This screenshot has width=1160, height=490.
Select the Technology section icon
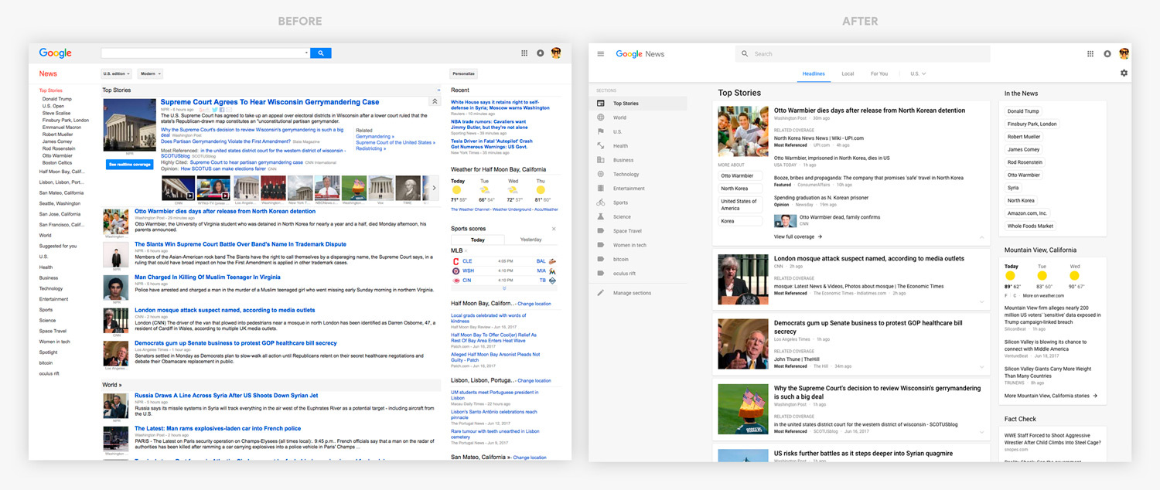pyautogui.click(x=602, y=174)
